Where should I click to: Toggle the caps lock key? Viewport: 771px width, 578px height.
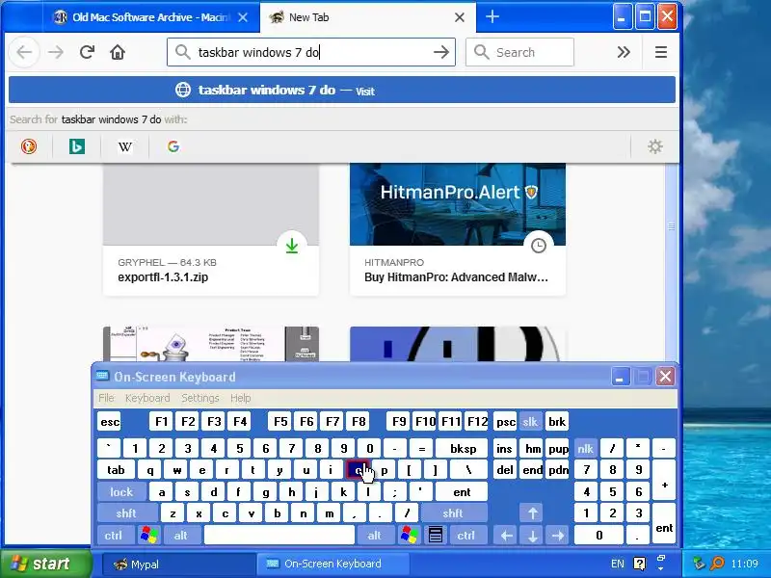pyautogui.click(x=121, y=491)
